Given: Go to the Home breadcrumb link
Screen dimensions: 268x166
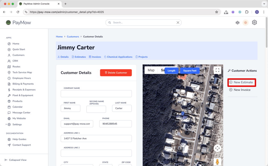Looking at the screenshot, I should pos(59,37).
